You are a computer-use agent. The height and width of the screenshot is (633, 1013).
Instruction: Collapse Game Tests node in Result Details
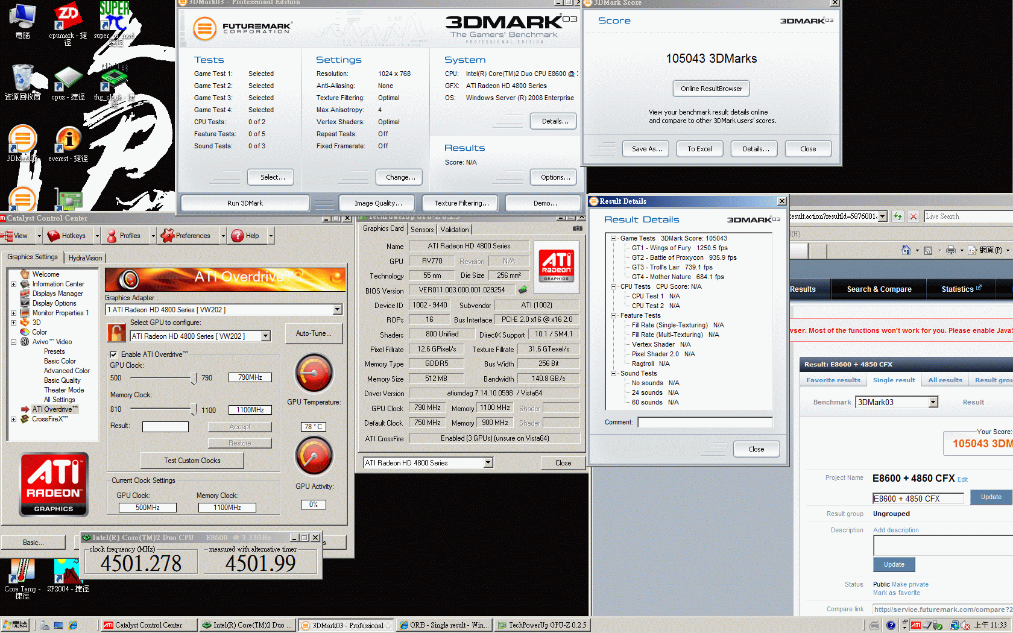pyautogui.click(x=614, y=238)
